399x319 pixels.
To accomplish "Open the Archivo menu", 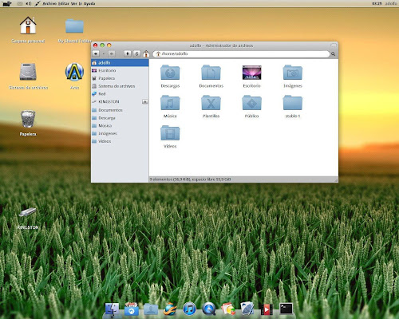I will pos(50,4).
